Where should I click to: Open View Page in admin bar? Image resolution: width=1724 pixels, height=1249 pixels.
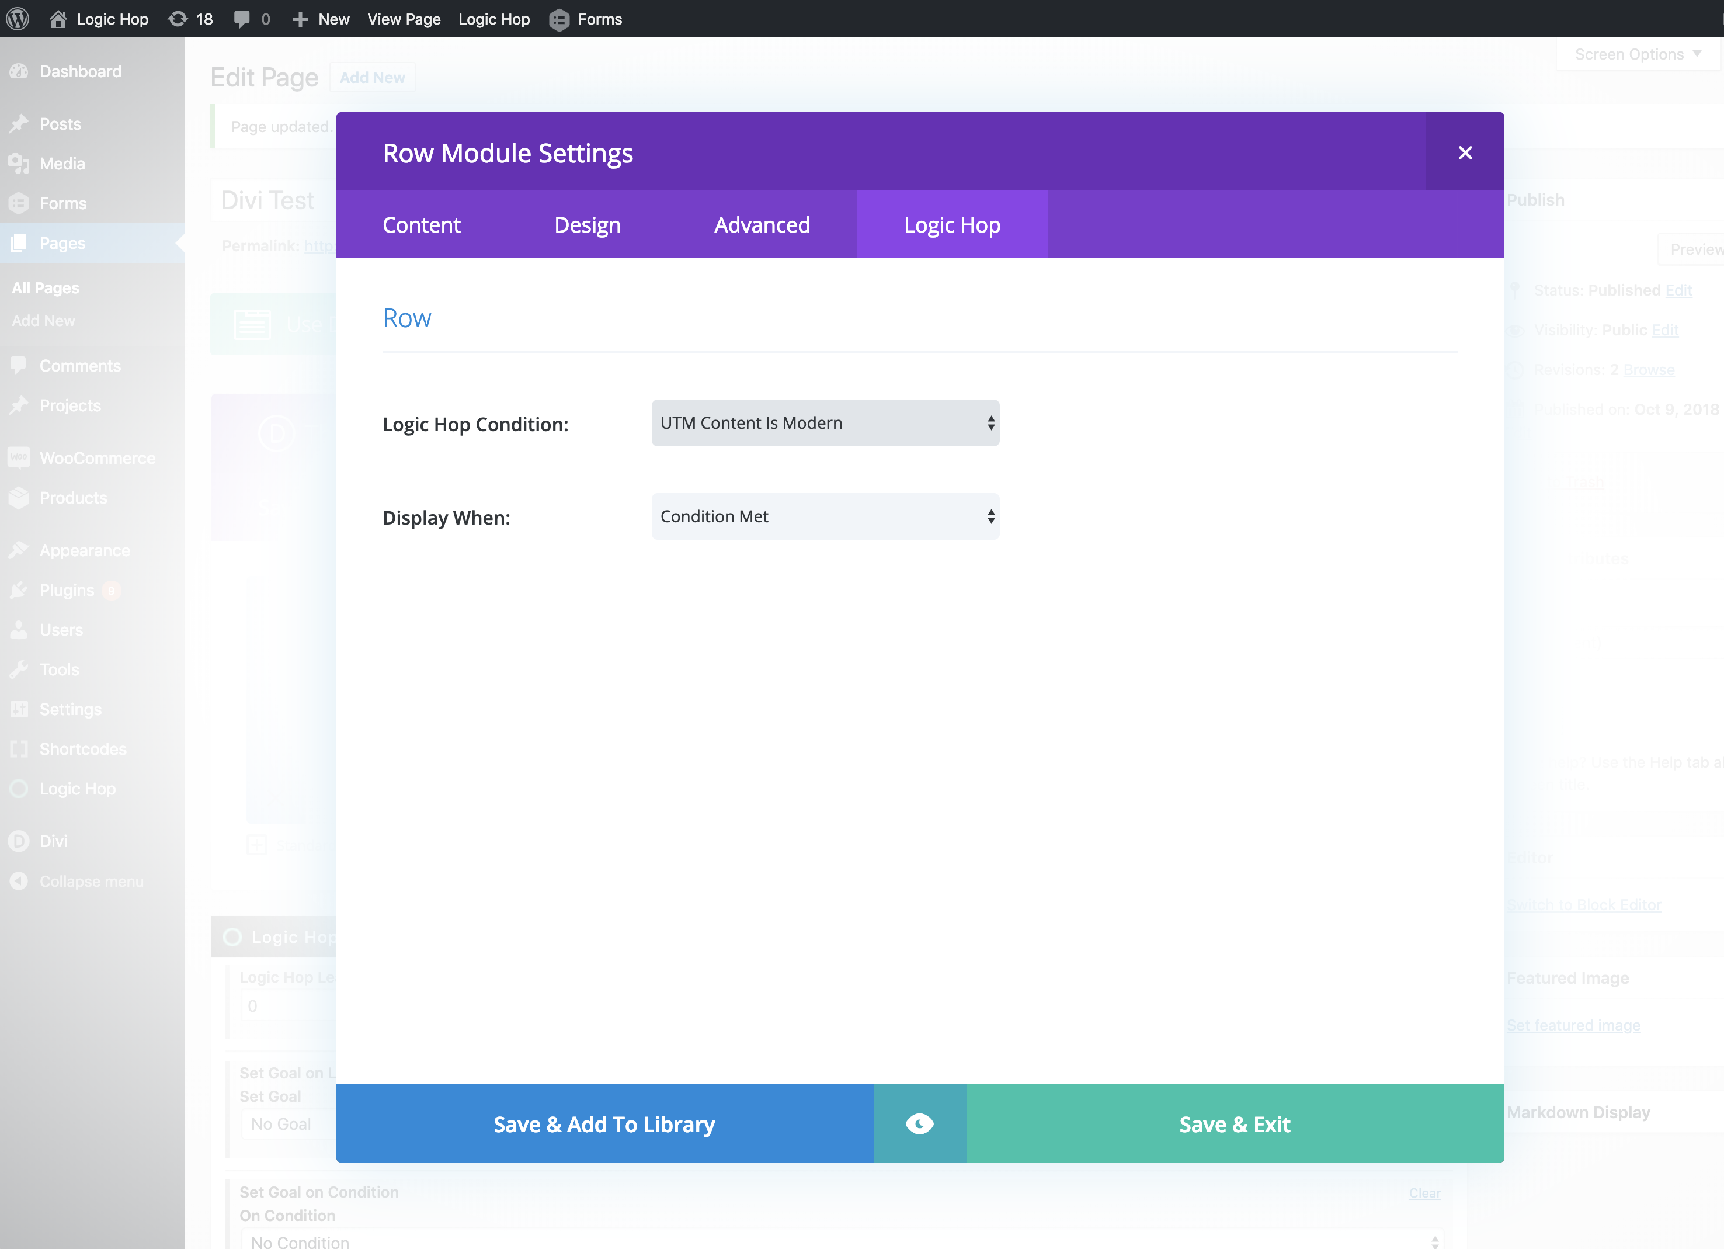coord(404,19)
